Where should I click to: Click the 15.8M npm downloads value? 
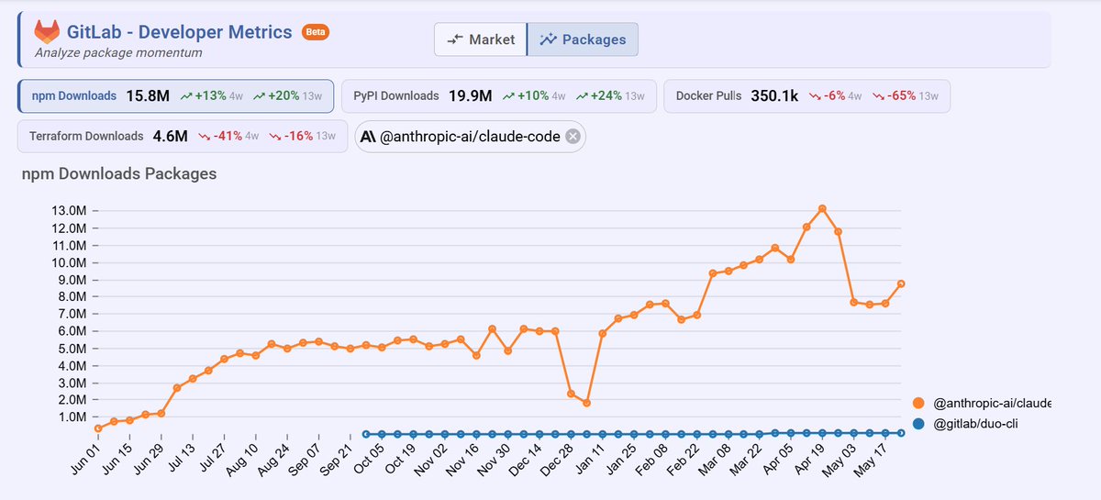pyautogui.click(x=147, y=95)
